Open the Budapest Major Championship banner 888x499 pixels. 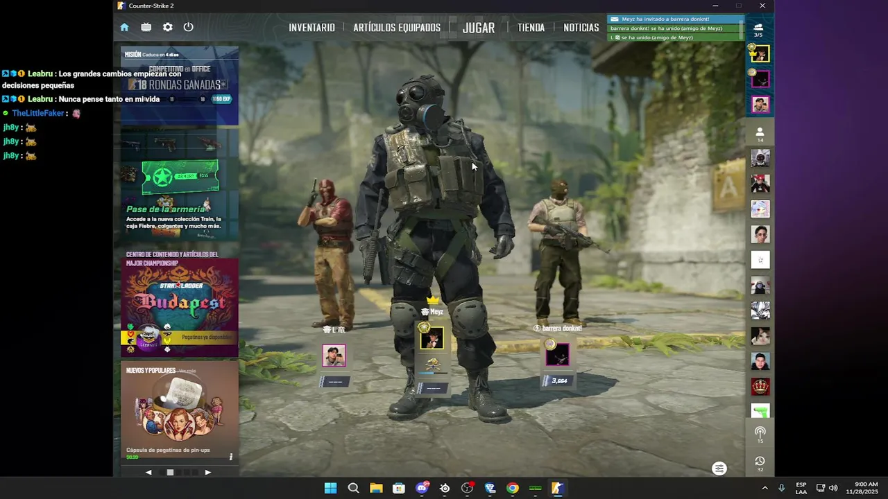[180, 304]
